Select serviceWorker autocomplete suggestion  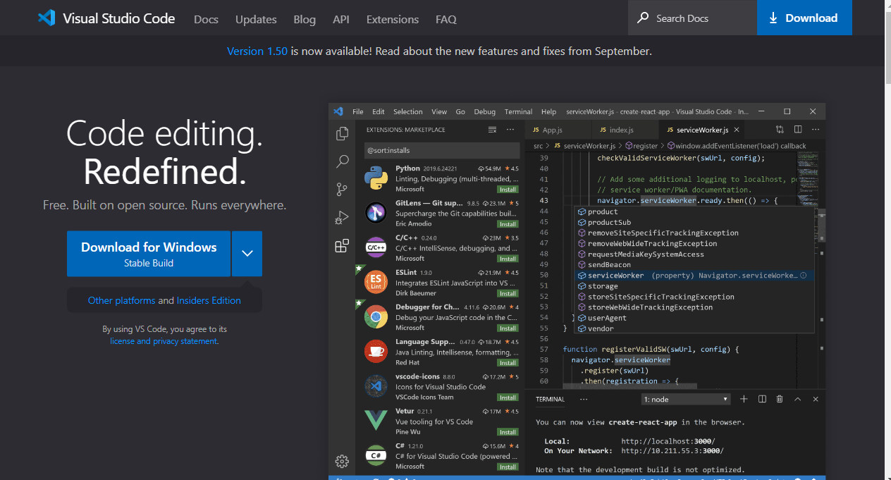pyautogui.click(x=694, y=276)
